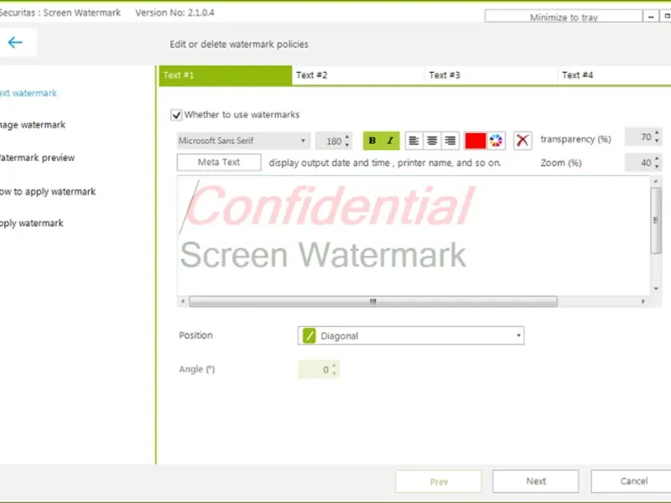The image size is (671, 503).
Task: Increase Zoom percentage with up arrow
Action: coord(657,159)
